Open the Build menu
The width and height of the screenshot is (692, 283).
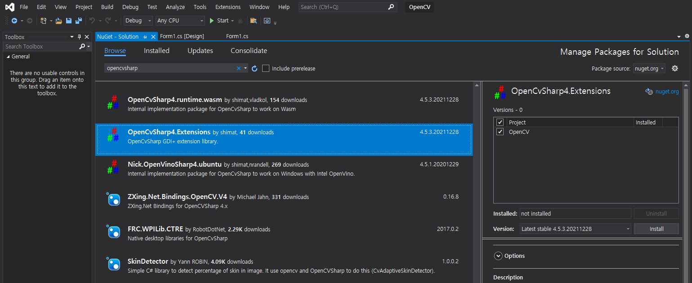(x=107, y=7)
